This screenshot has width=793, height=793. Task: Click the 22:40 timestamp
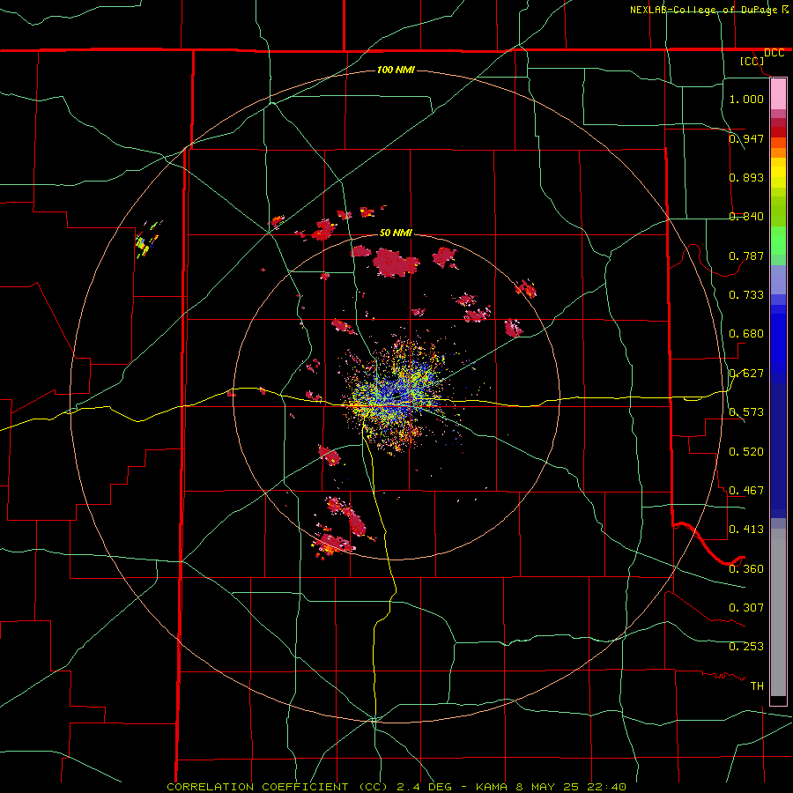[x=606, y=787]
